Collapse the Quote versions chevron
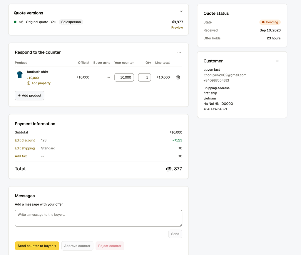The image size is (301, 255). 181,11
